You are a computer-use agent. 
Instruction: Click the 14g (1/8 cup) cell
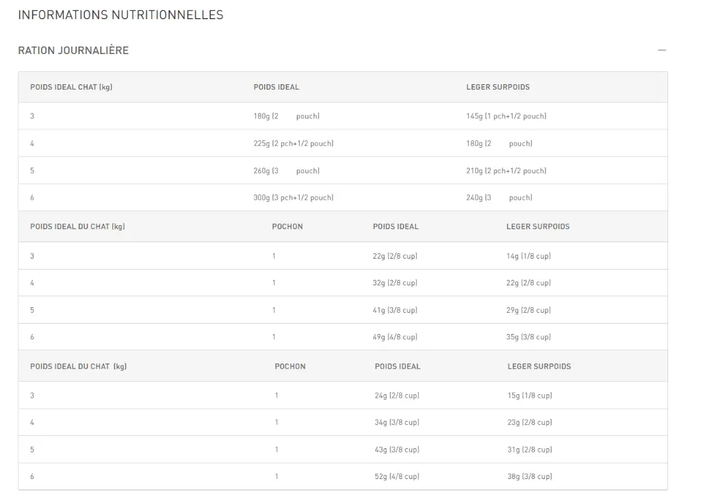pos(528,257)
